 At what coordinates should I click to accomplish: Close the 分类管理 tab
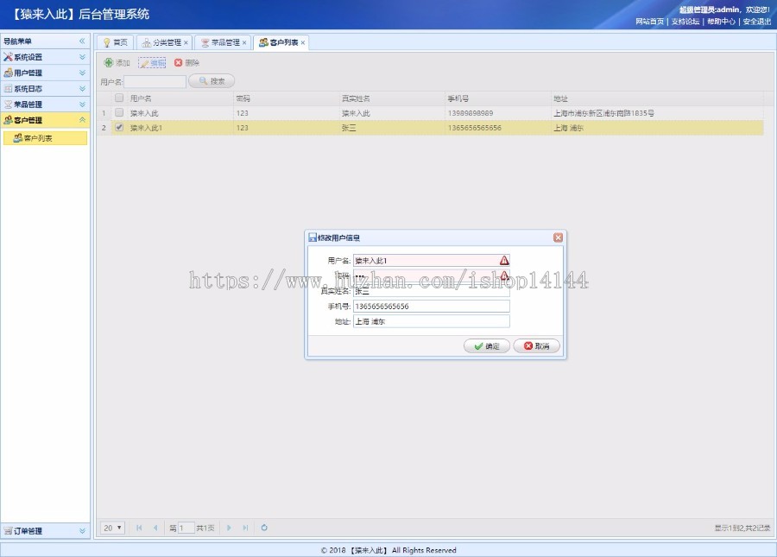[x=186, y=42]
